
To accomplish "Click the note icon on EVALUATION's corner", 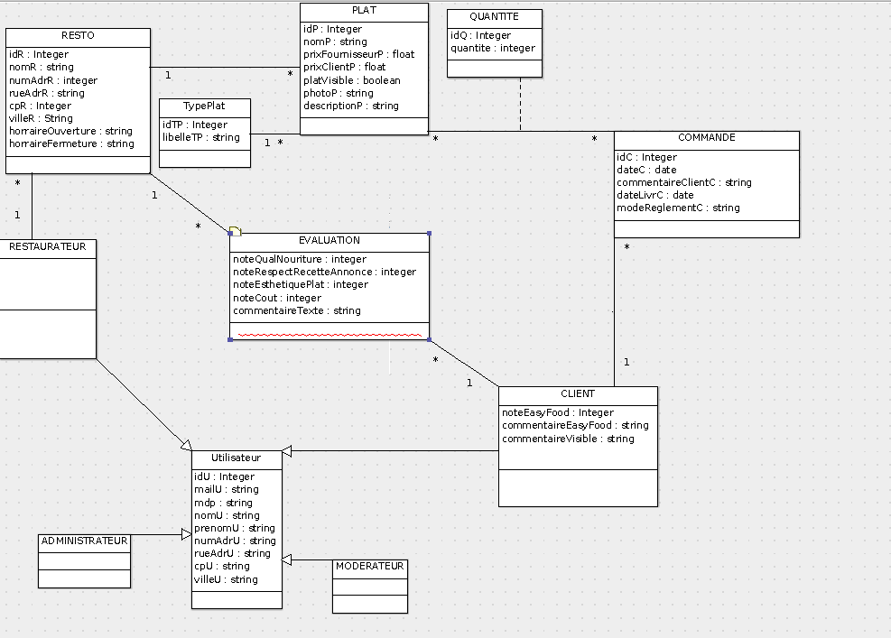I will click(x=235, y=231).
